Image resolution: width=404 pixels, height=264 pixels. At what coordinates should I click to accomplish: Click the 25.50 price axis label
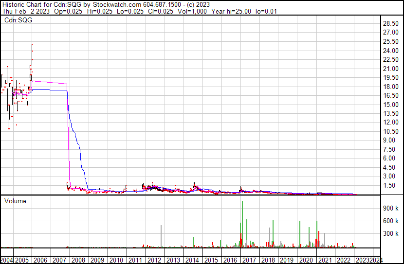[391, 41]
